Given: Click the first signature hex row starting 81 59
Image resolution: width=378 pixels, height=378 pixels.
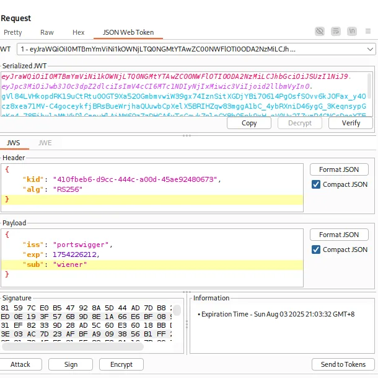Looking at the screenshot, I should point(86,308).
